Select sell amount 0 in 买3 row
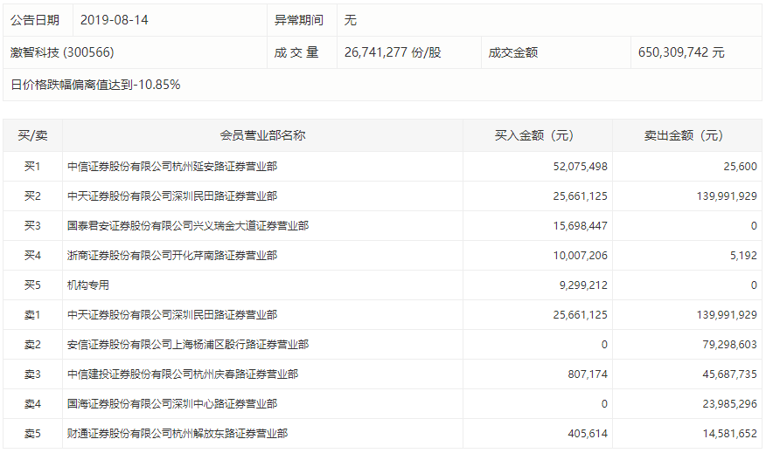The width and height of the screenshot is (766, 453). (754, 226)
